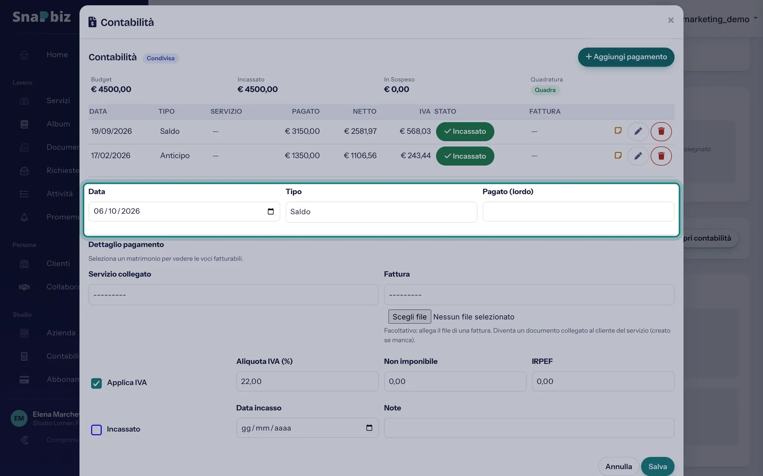
Task: Check the Incassato checkbox
Action: point(96,430)
